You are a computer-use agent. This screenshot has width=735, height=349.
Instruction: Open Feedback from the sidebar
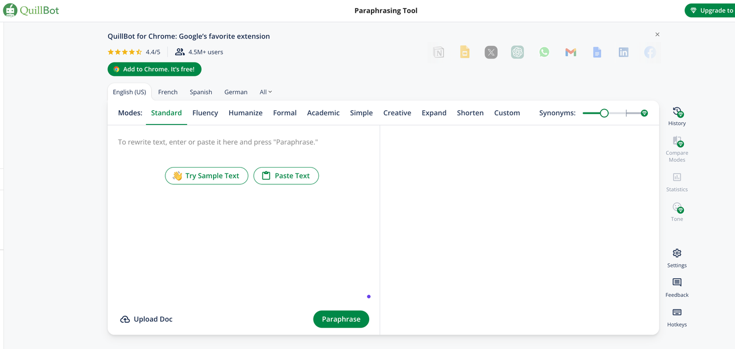click(677, 288)
